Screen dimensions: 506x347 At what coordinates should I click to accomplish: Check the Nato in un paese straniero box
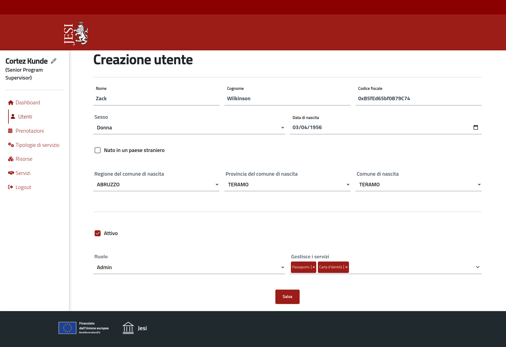tap(98, 150)
